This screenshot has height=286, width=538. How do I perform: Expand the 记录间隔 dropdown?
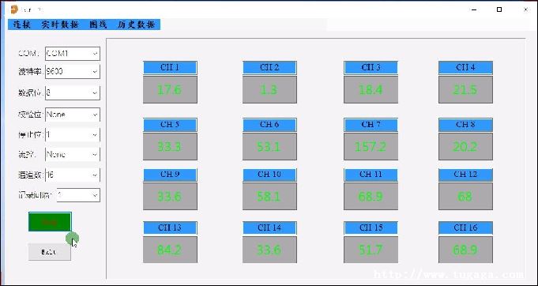(78, 195)
